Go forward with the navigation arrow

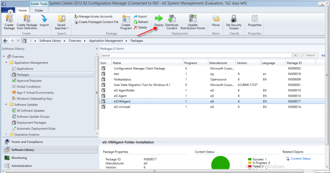coord(12,41)
